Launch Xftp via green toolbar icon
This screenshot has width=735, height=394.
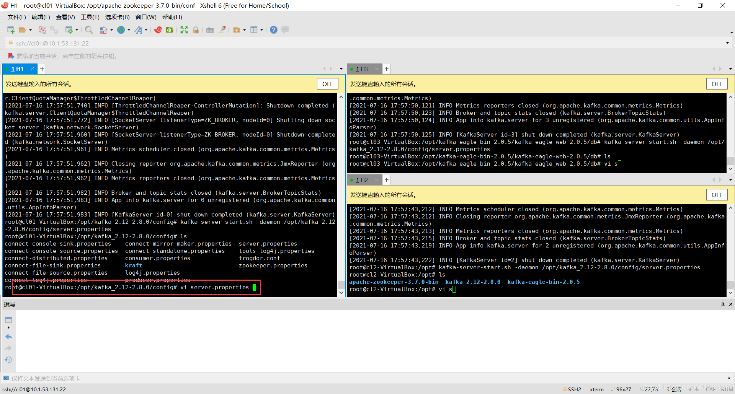click(170, 30)
